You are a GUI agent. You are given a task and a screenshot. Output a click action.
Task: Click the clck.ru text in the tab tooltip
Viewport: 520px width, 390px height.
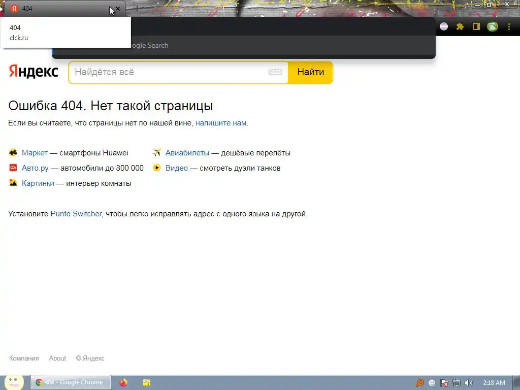(x=19, y=38)
